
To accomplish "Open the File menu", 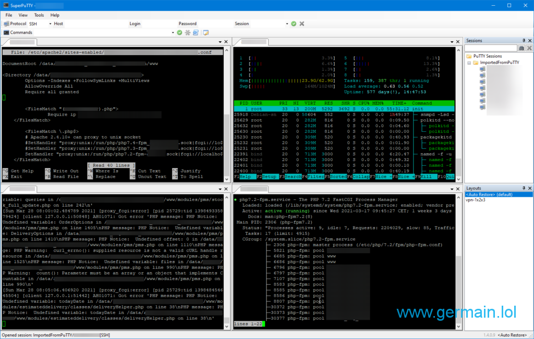I will [x=9, y=15].
